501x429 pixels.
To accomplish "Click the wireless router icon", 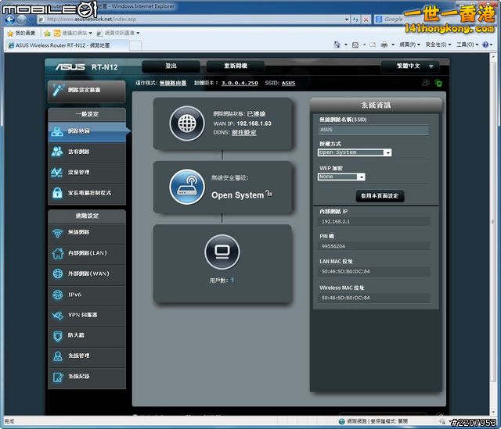I will click(x=186, y=187).
